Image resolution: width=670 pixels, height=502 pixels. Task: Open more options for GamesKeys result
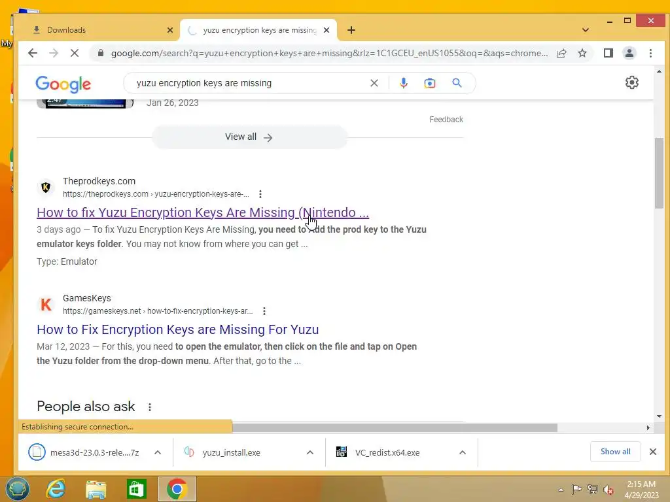tap(264, 311)
